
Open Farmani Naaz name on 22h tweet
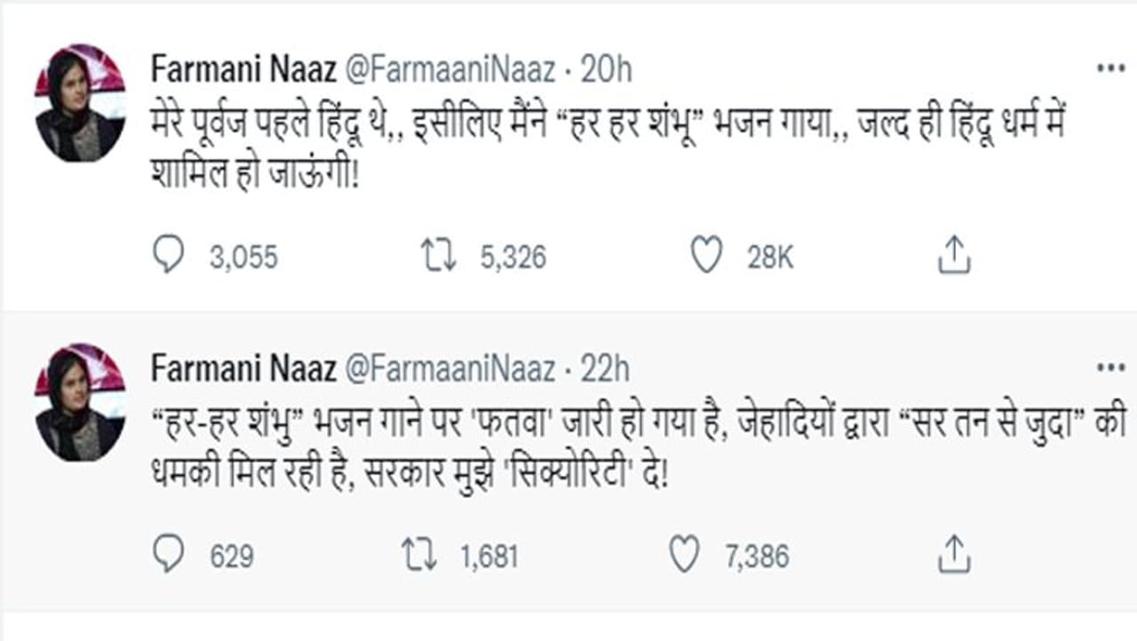coord(243,368)
